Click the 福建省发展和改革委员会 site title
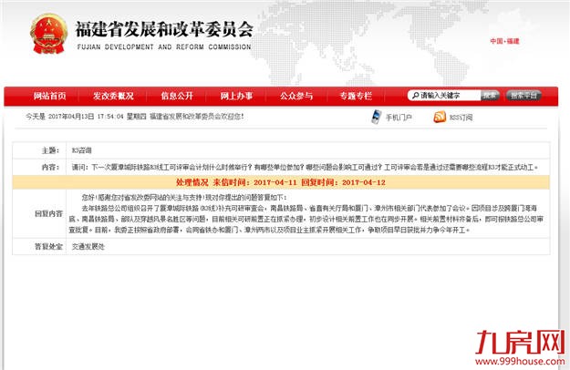 click(164, 29)
